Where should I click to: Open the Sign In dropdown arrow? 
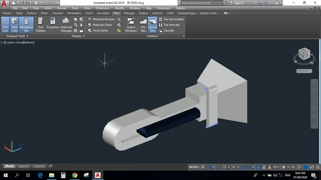pyautogui.click(x=255, y=3)
